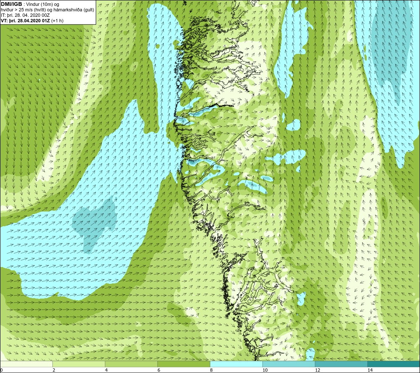Click the scale label '10'
This screenshot has width=420, height=373.
[265, 370]
